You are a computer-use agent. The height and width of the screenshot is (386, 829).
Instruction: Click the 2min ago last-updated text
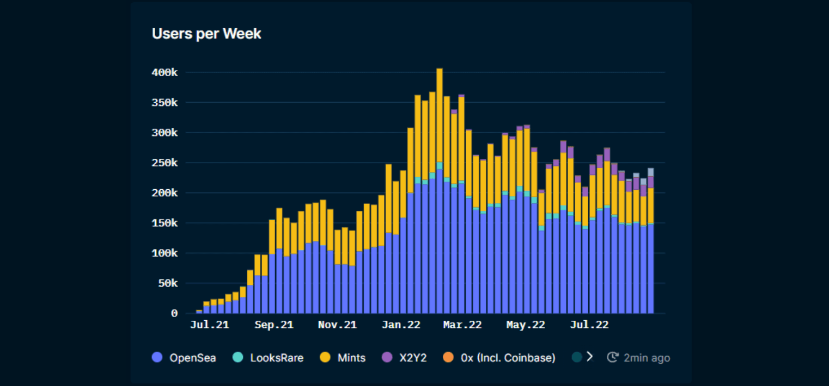point(647,357)
